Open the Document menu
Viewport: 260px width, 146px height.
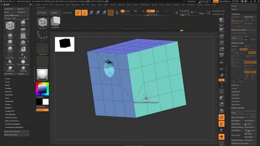point(60,5)
